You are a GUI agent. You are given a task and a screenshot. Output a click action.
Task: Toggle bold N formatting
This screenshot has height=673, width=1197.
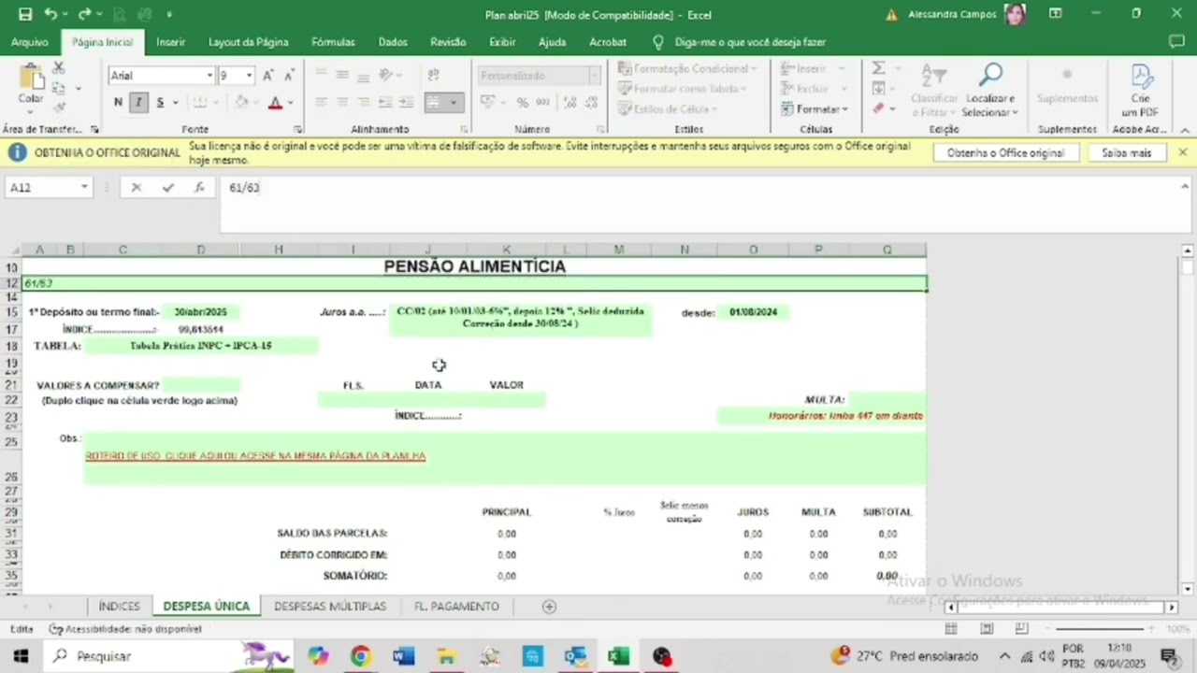118,103
